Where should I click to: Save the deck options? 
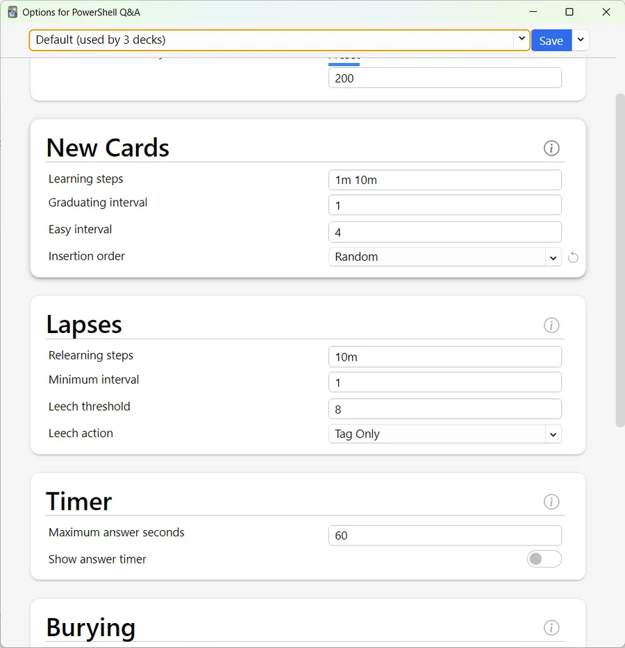[x=551, y=40]
